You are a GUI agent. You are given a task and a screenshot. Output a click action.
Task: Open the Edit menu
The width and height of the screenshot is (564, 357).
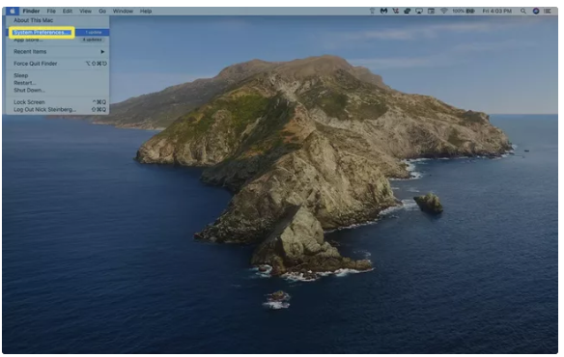(x=68, y=12)
